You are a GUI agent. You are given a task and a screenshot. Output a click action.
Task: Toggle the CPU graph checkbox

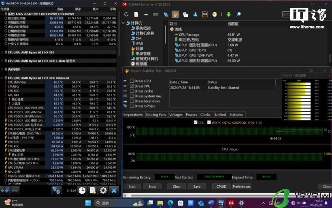point(196,122)
